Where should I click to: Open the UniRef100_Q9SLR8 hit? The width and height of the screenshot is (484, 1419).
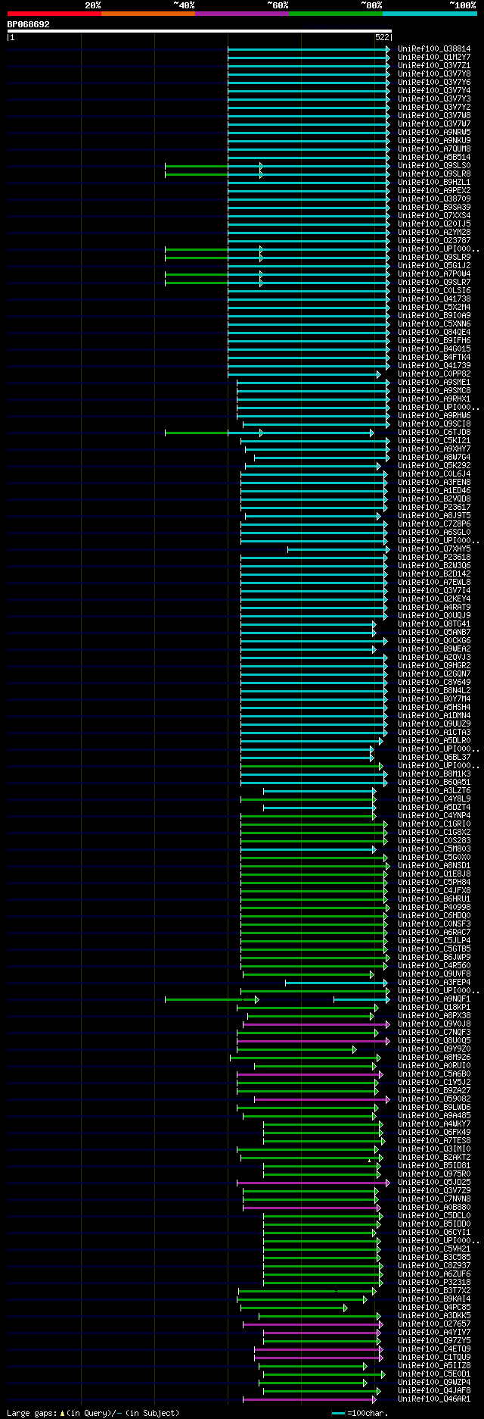point(434,174)
